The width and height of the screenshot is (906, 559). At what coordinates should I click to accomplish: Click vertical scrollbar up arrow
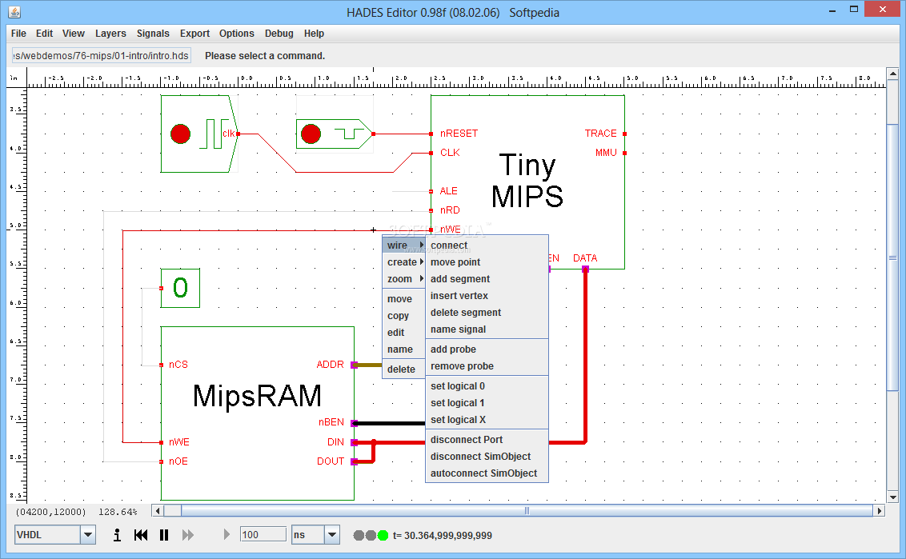tap(892, 74)
